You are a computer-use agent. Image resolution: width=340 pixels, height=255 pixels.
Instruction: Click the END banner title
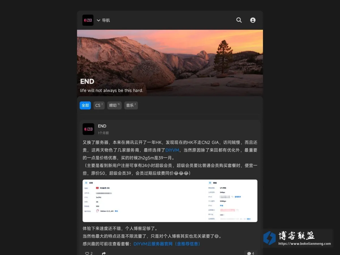87,81
